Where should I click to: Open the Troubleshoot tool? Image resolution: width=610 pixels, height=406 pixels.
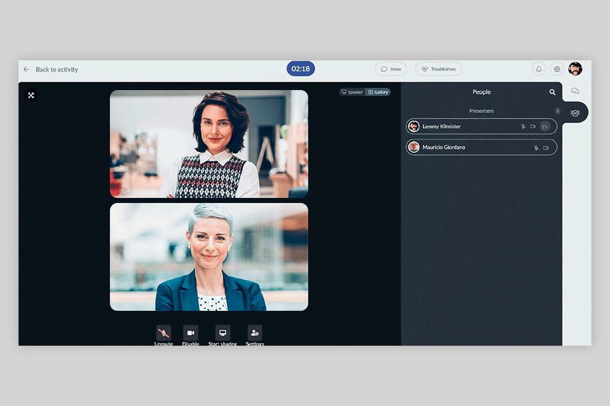click(x=438, y=69)
